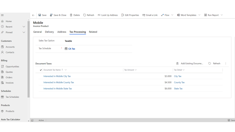Open the Document Taxes more options menu
The width and height of the screenshot is (235, 132).
[x=226, y=63]
